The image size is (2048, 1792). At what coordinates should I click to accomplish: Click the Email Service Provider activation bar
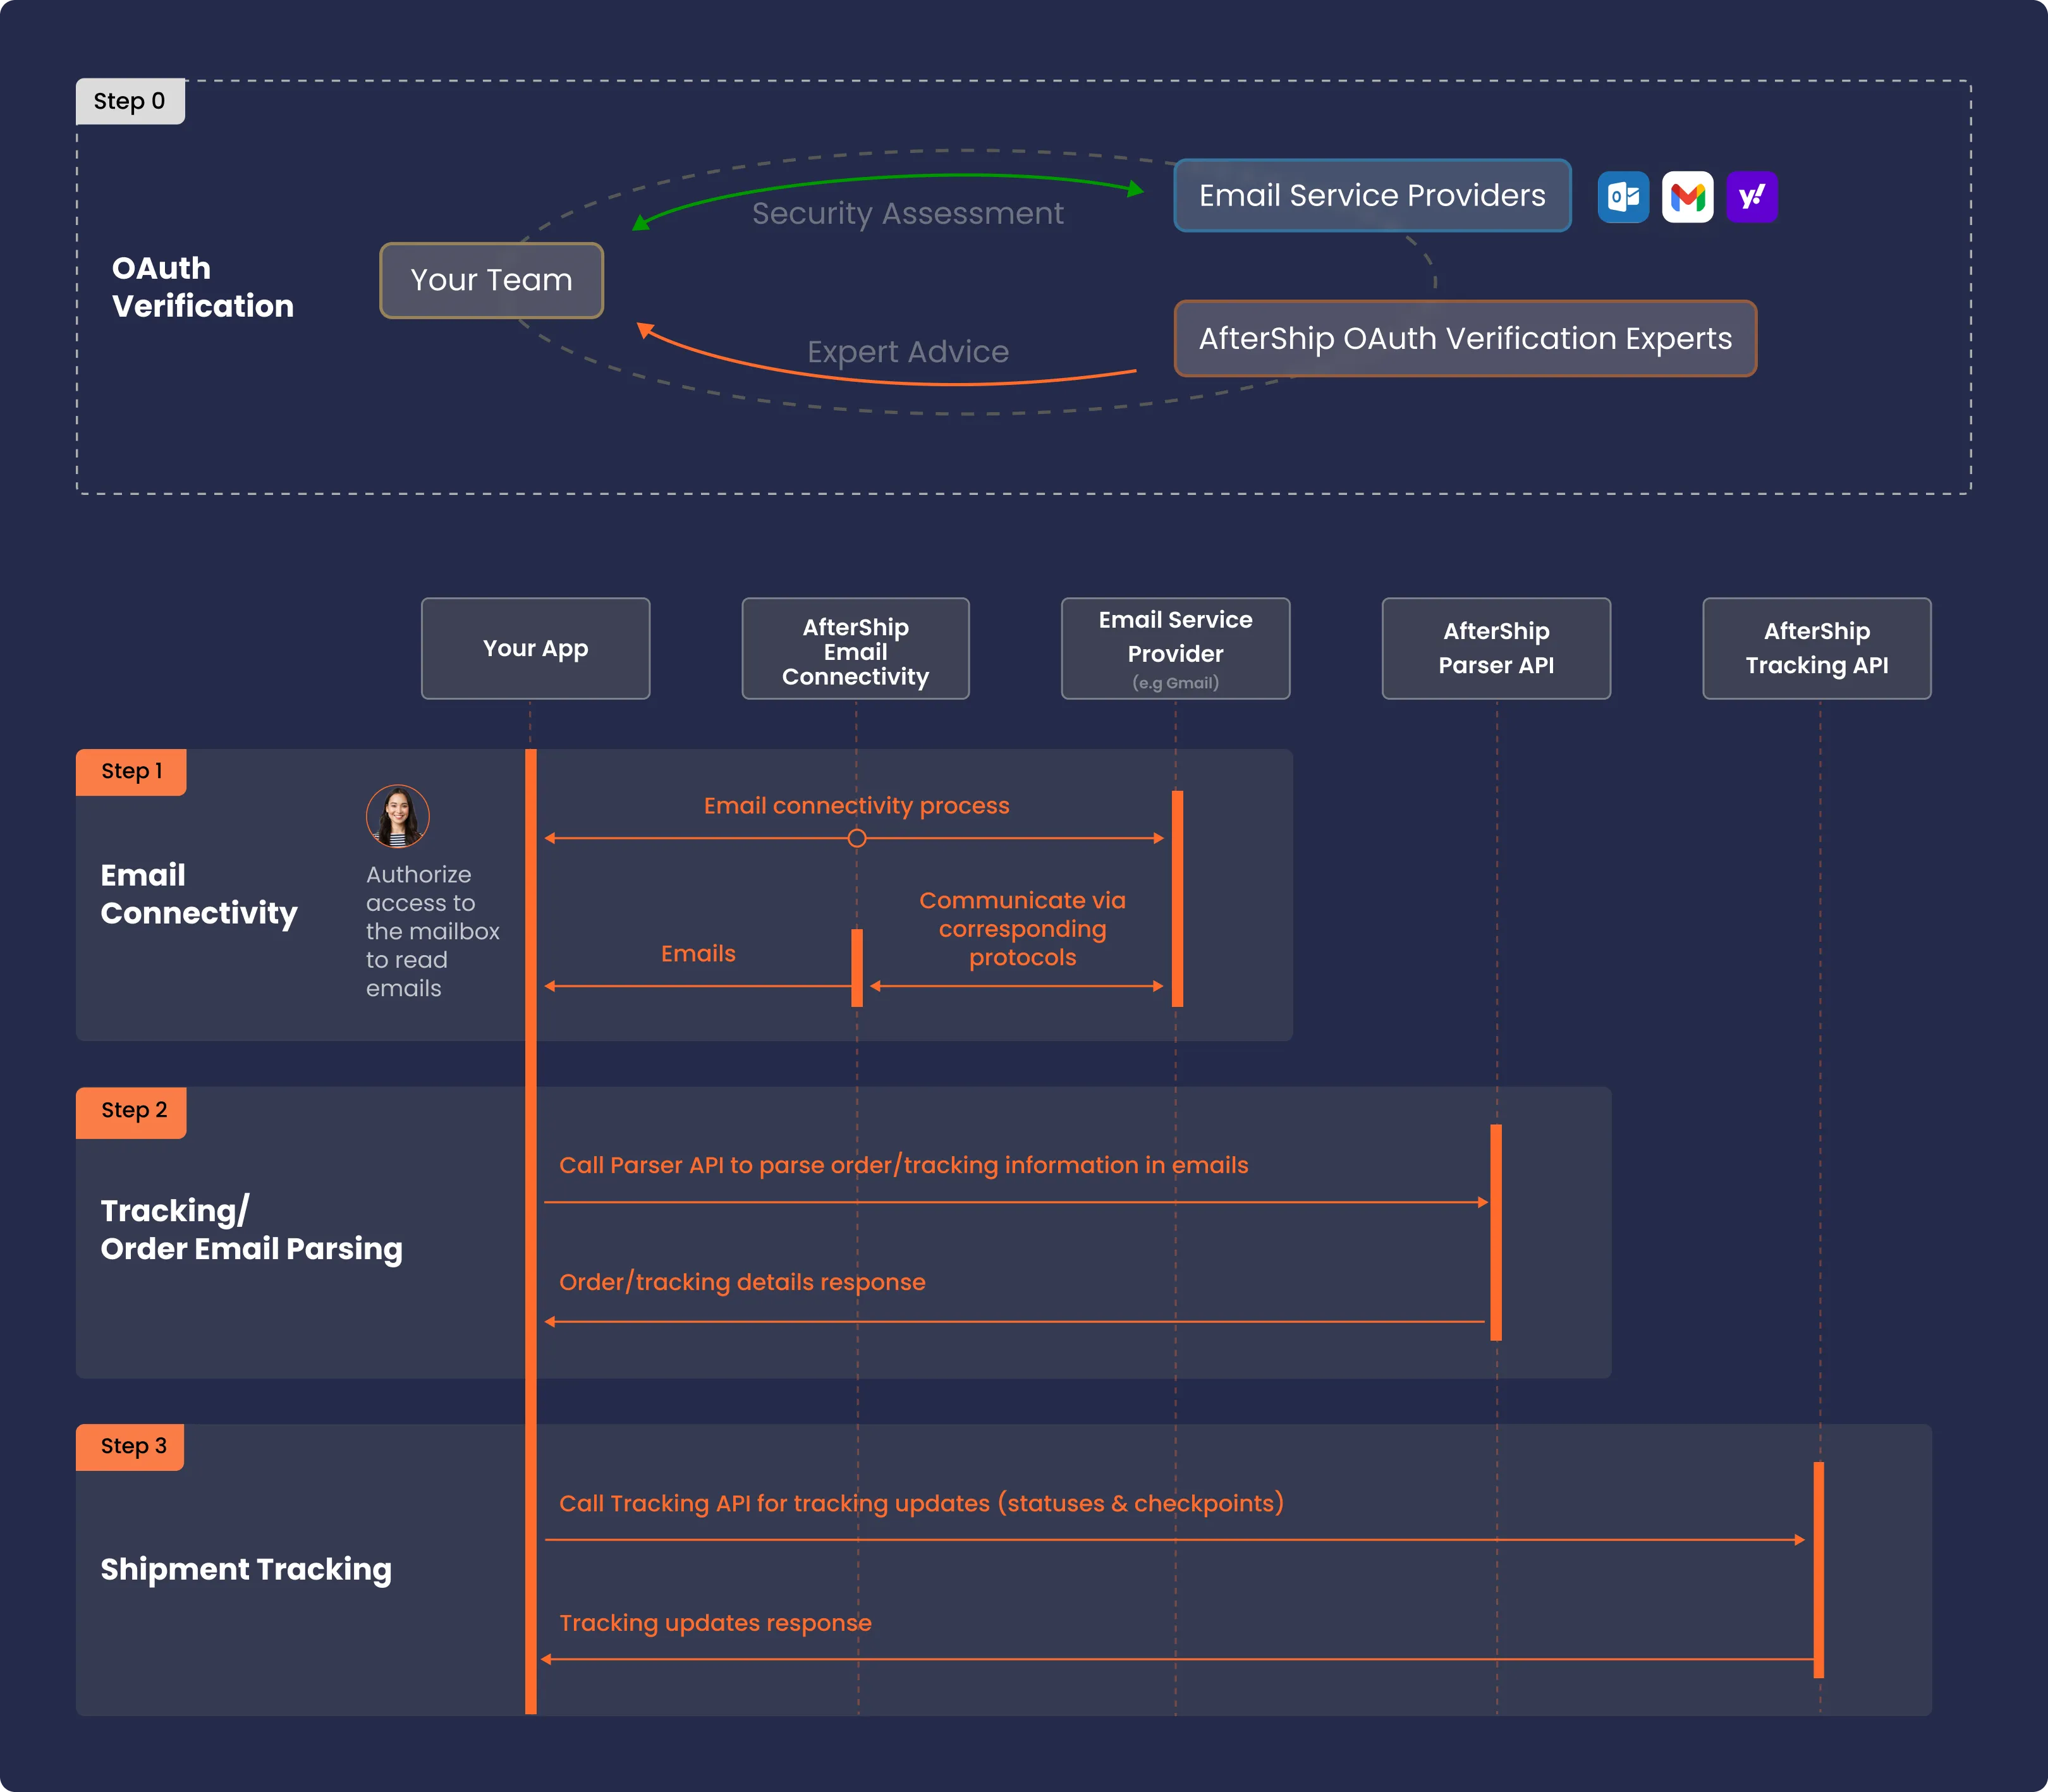coord(1177,898)
